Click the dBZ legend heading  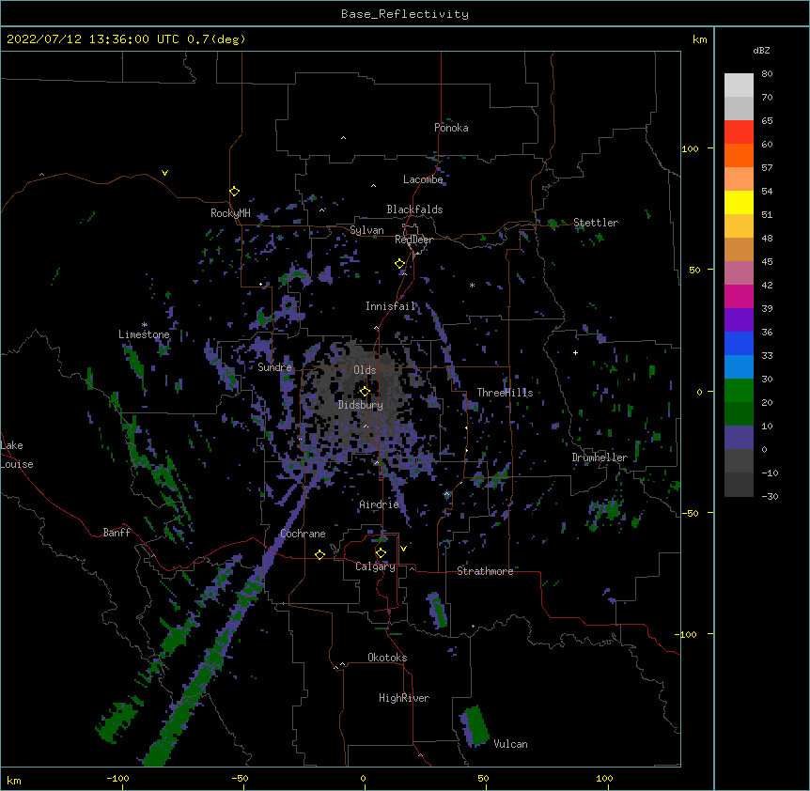coord(761,50)
